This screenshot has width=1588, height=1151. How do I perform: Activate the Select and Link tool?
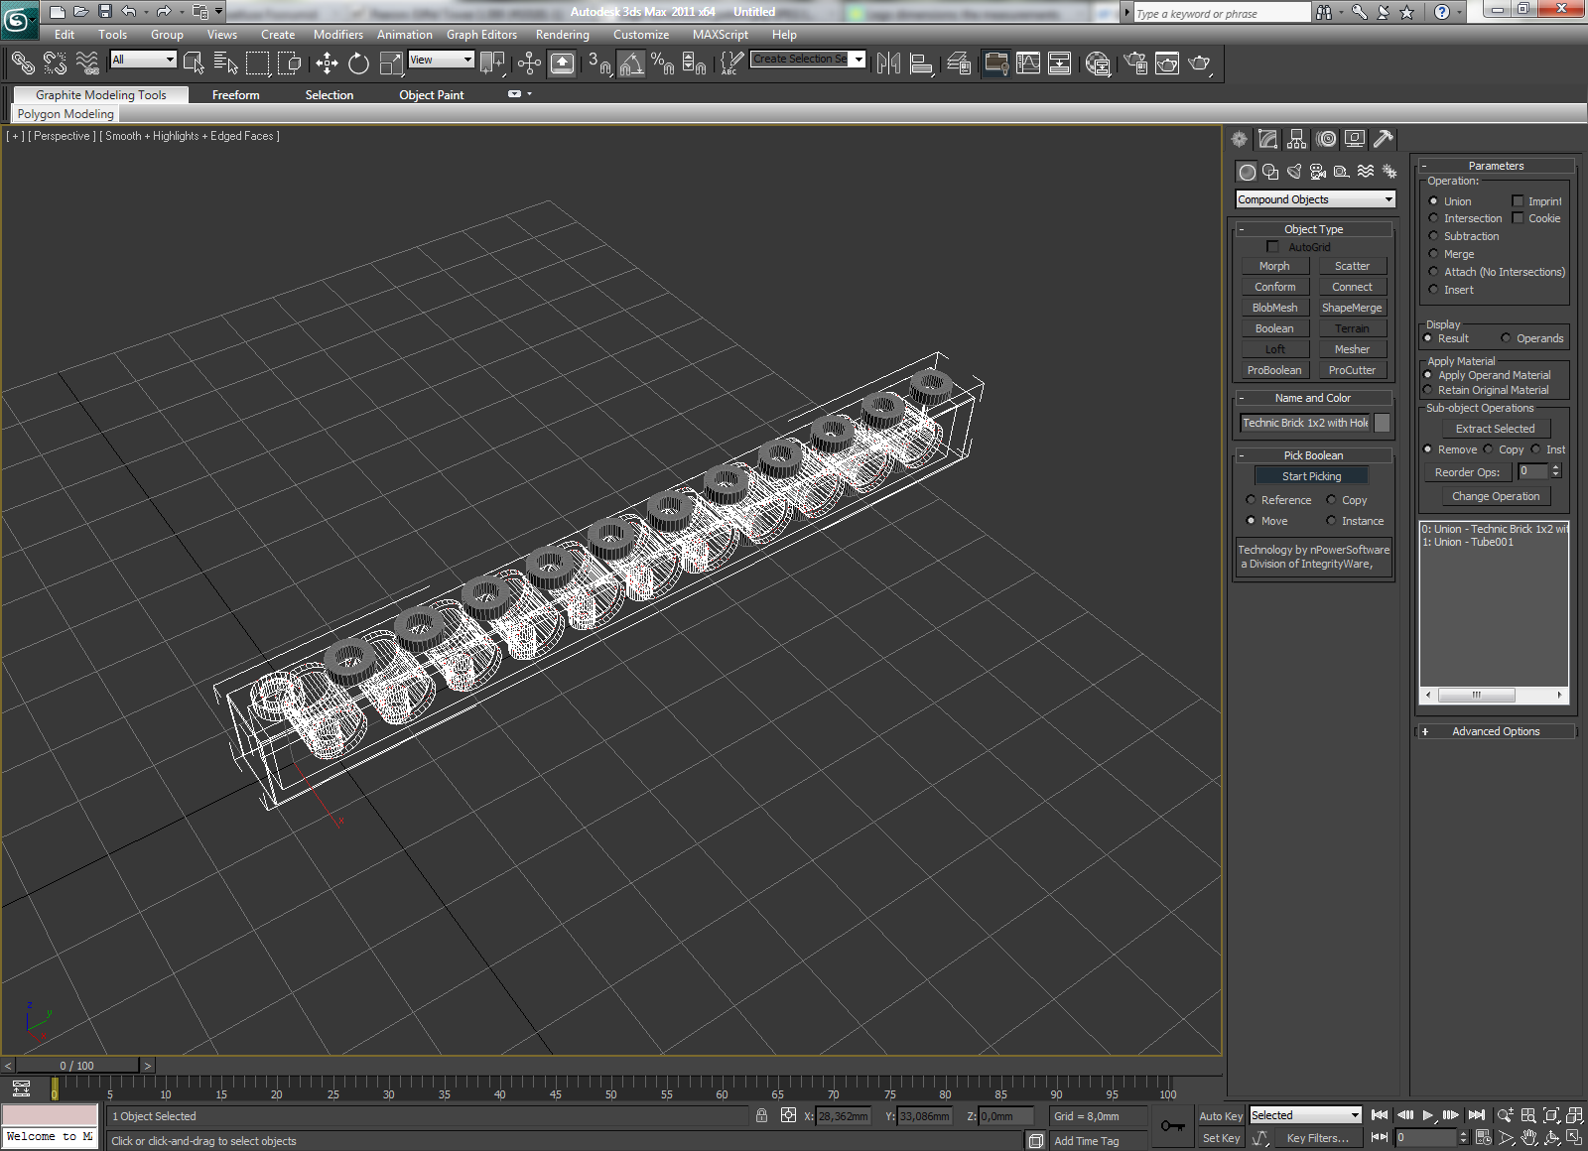(23, 64)
